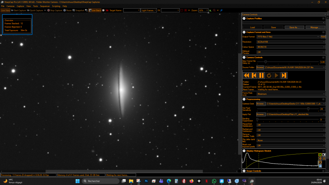Click the Pause toolbar button

67,10
